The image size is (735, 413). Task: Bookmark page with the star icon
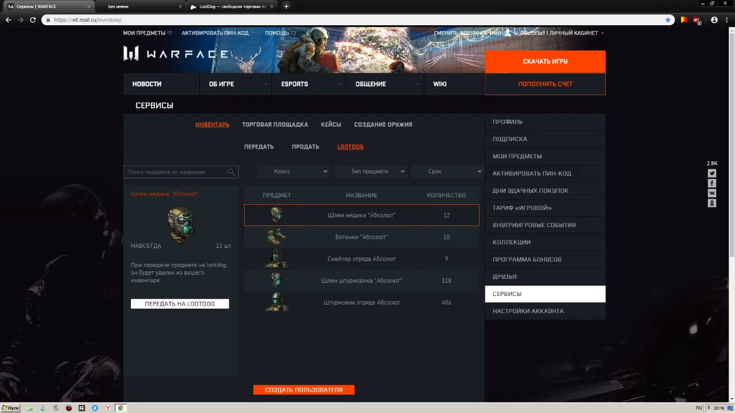[x=668, y=20]
